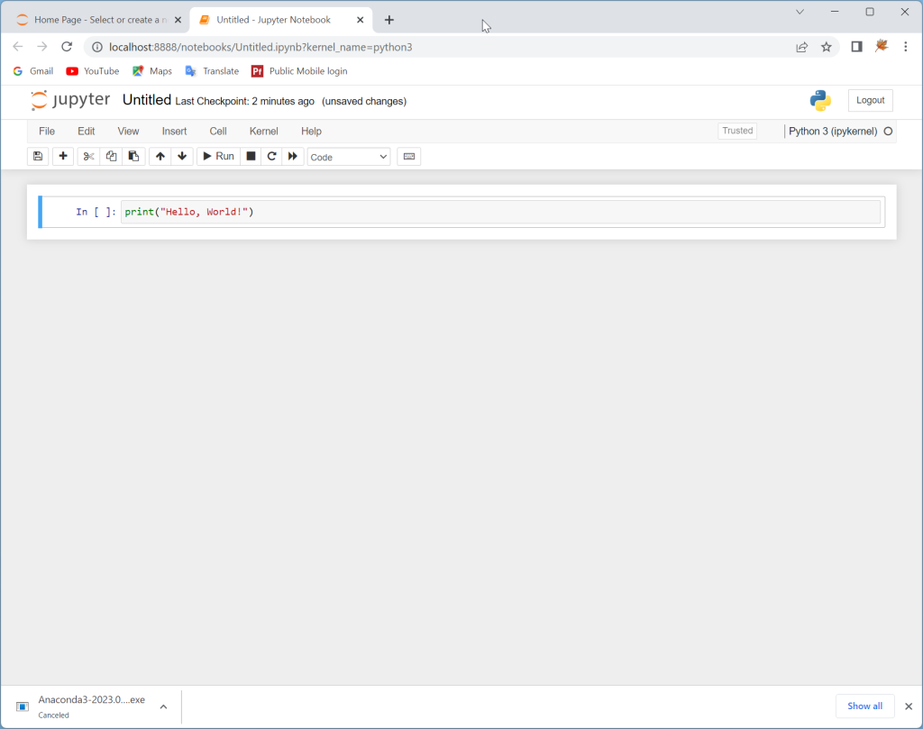The width and height of the screenshot is (923, 729).
Task: Open the browser profile avatar
Action: pos(882,46)
